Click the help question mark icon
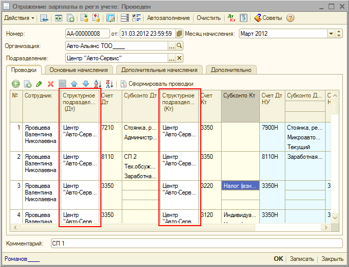This screenshot has height=267, width=349. coord(290,18)
